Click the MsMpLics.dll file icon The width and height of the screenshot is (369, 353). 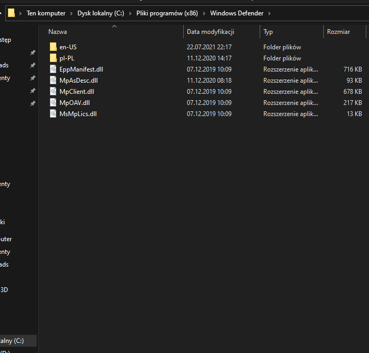coord(53,113)
